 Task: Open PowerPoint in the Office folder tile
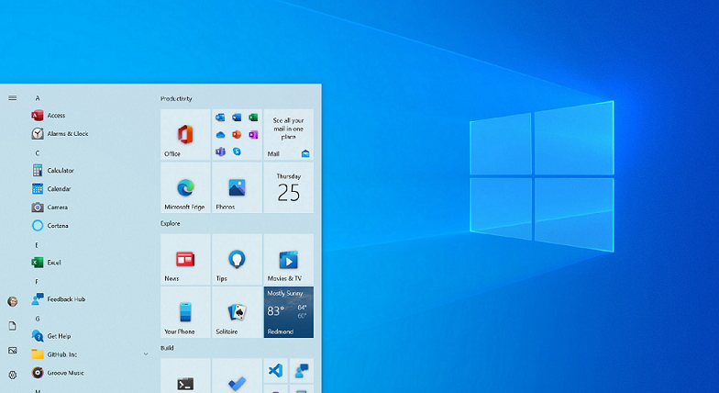[x=237, y=134]
